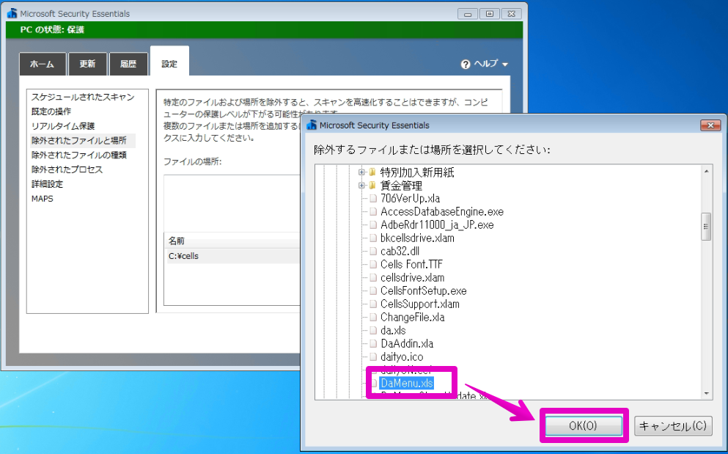Open リアルタイム保護 settings

point(63,126)
